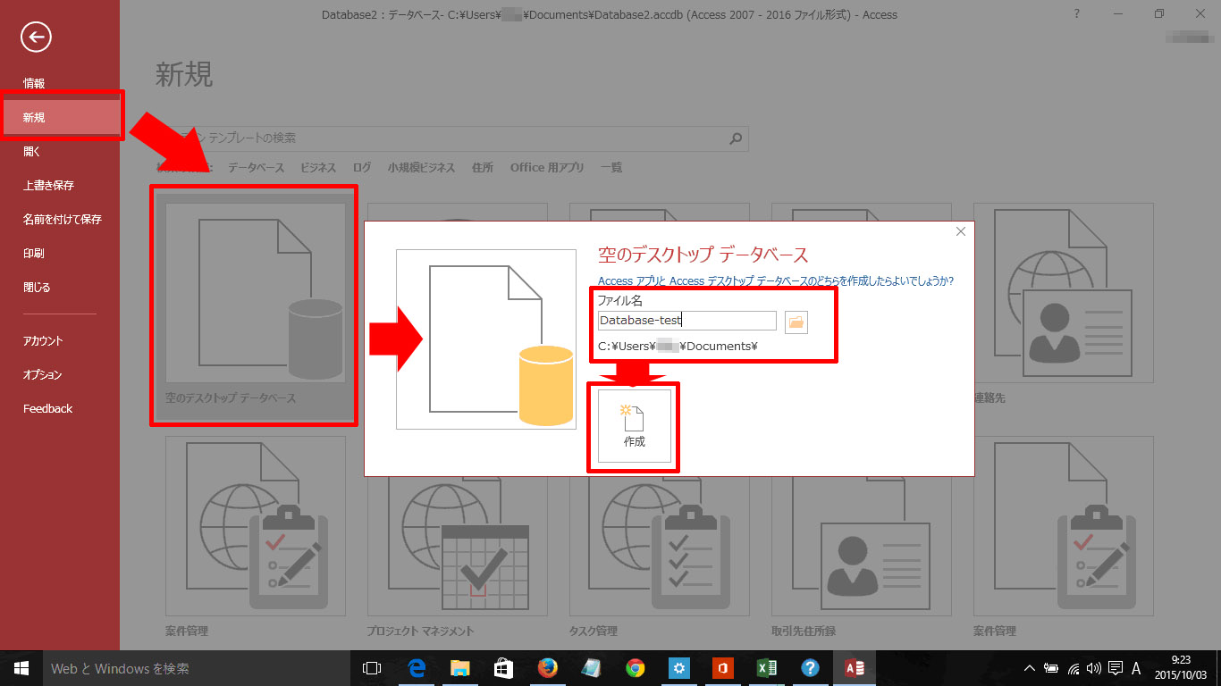Viewport: 1221px width, 686px height.
Task: Open the network Wi-Fi tray icon
Action: pos(1074,668)
